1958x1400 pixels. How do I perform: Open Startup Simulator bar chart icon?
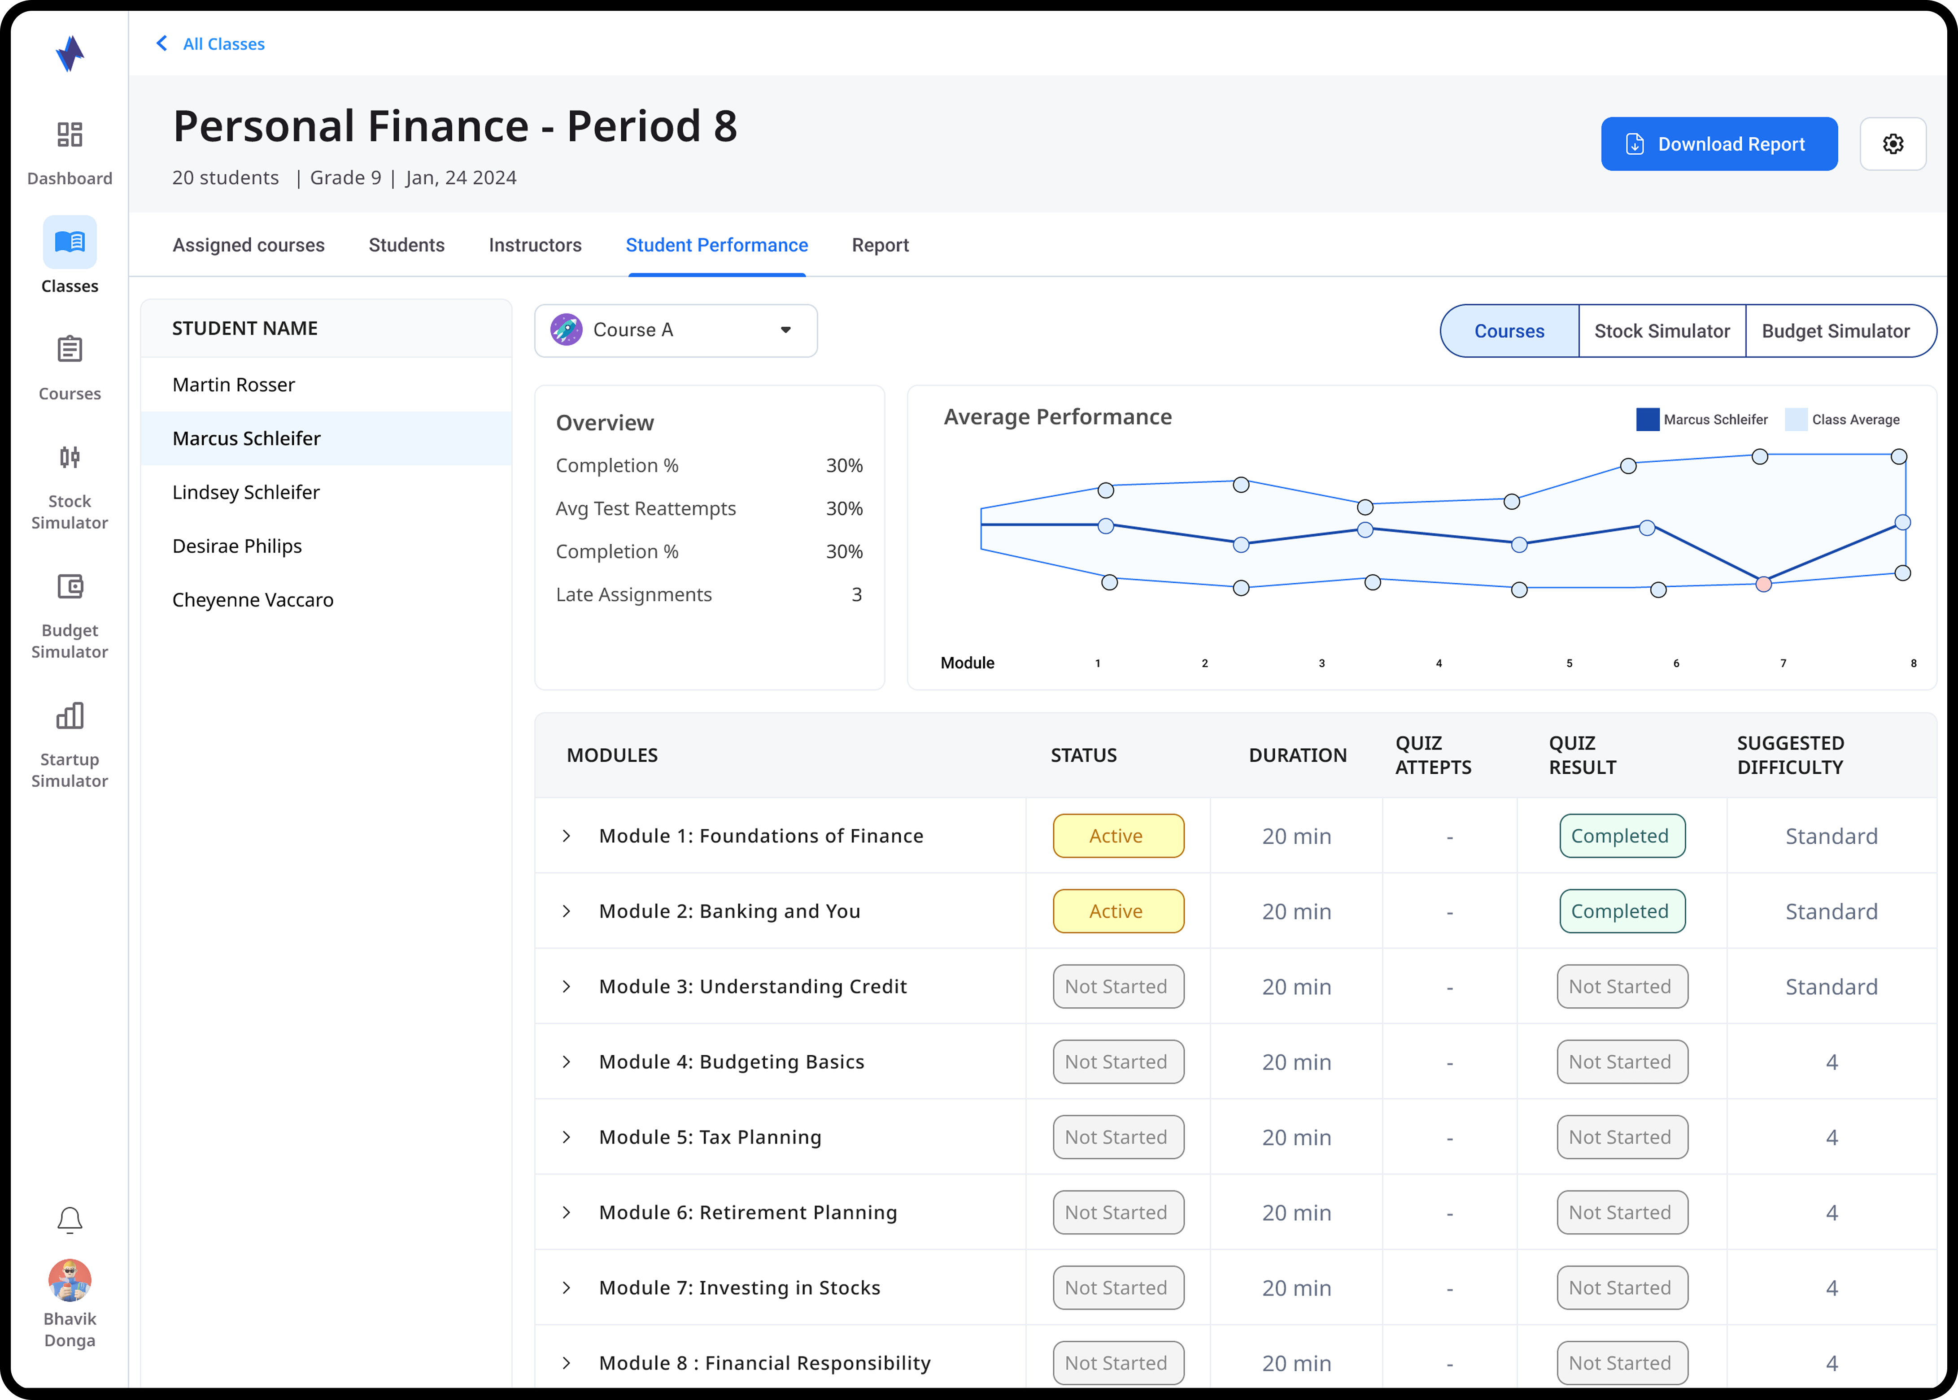pyautogui.click(x=69, y=715)
